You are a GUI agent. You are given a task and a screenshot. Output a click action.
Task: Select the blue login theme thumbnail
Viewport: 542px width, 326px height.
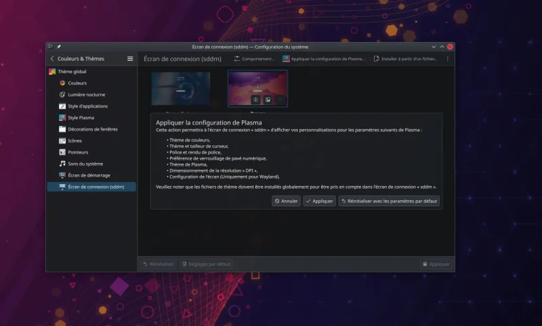[181, 89]
